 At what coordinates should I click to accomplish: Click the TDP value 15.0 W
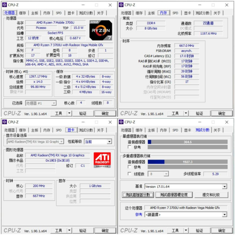click(78, 28)
